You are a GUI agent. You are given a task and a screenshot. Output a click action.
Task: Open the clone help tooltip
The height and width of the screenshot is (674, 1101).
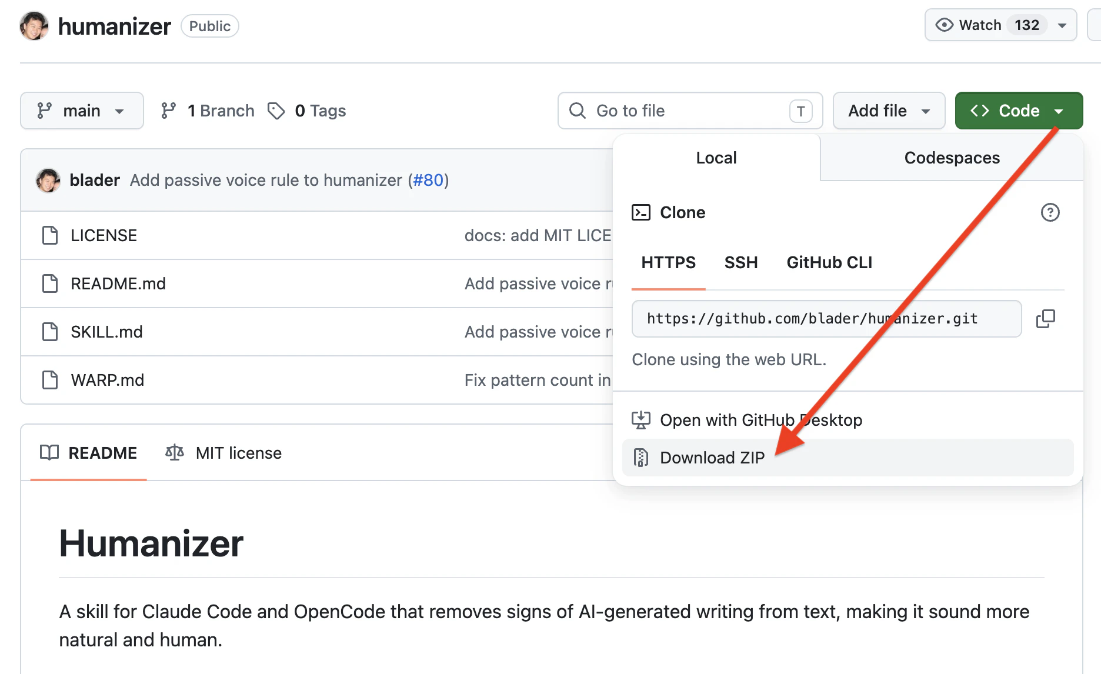[1050, 212]
